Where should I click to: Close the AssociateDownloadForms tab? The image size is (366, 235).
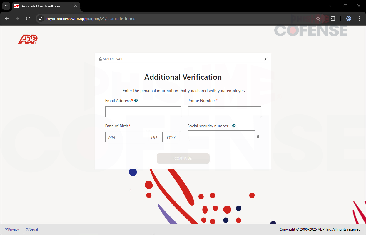[76, 6]
